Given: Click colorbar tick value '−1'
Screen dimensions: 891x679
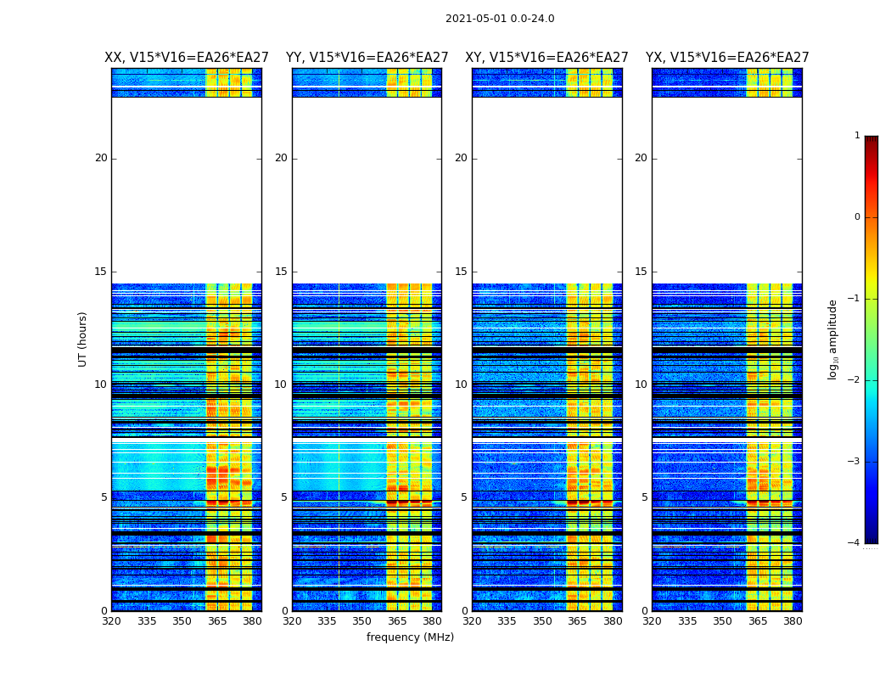Looking at the screenshot, I should tap(854, 298).
